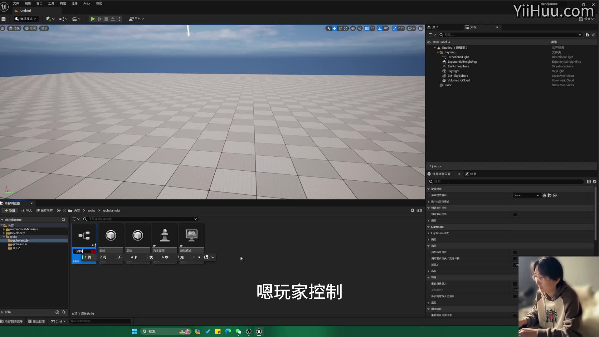
Task: Enable 预计算可视性 checkbox
Action: coord(515,214)
